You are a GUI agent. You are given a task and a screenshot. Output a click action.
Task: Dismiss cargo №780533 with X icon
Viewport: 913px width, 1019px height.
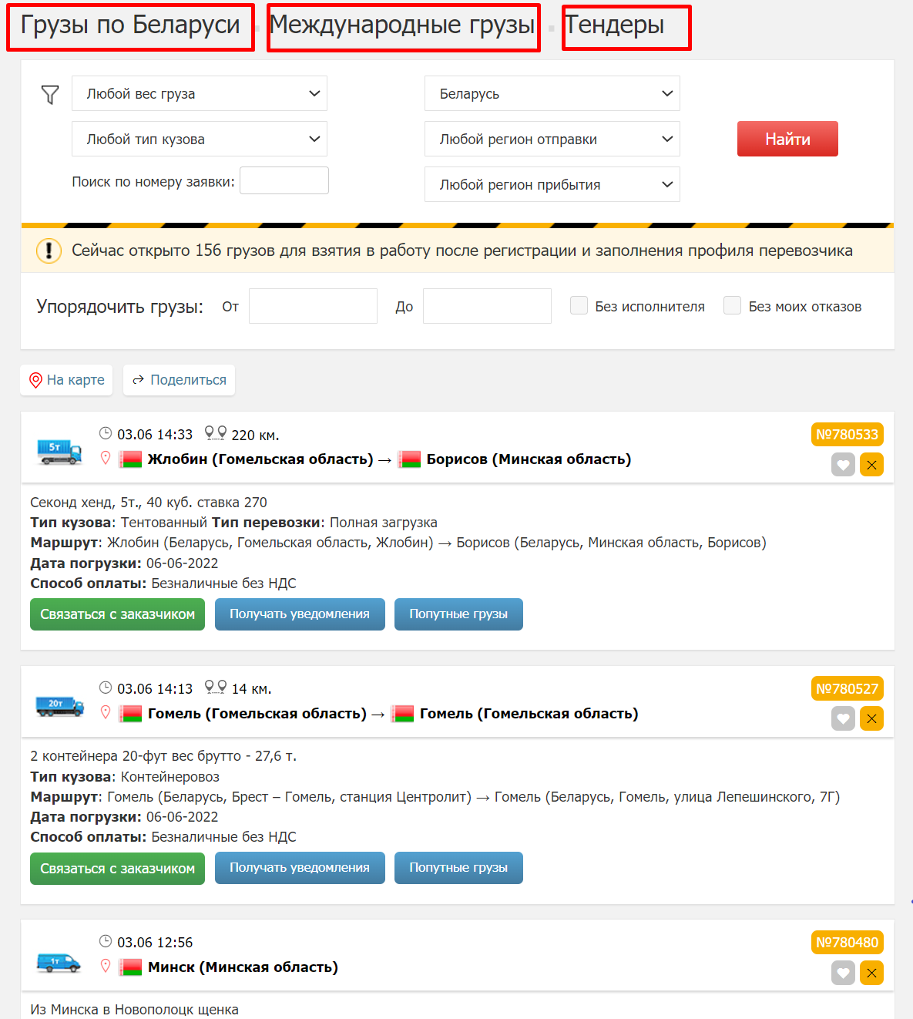(871, 465)
